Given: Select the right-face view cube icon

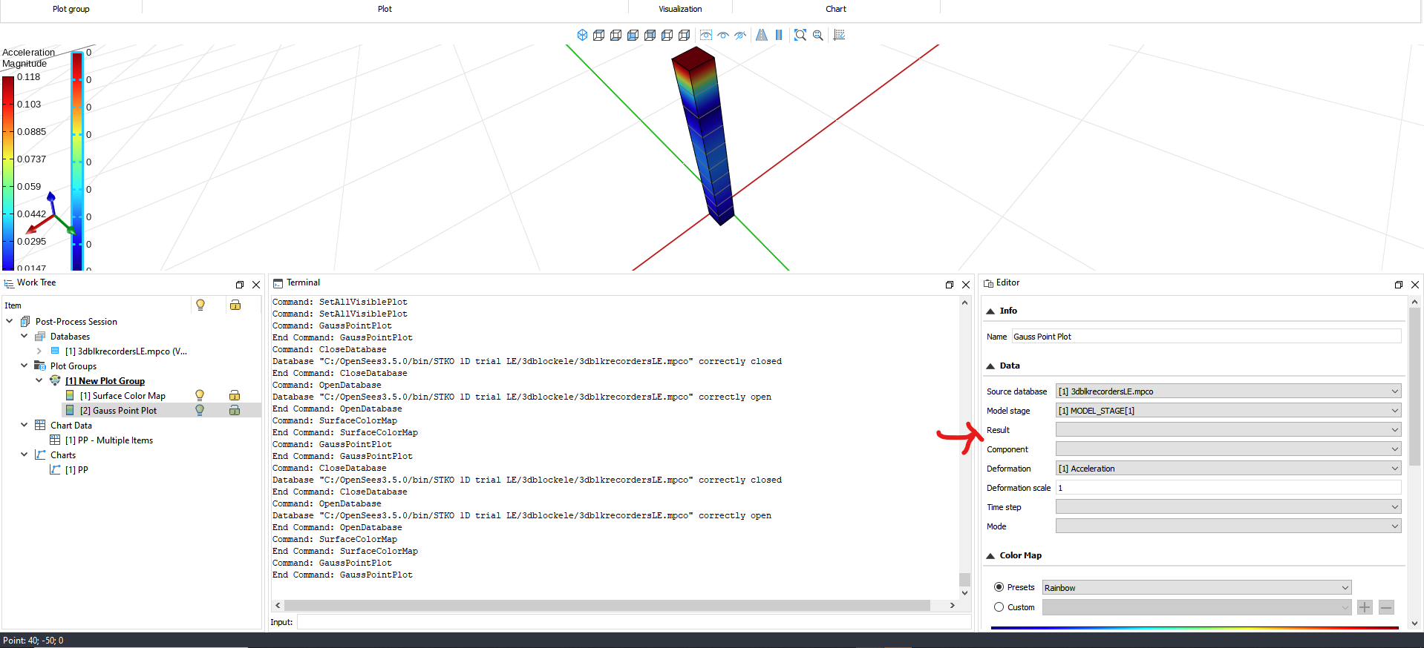Looking at the screenshot, I should (x=685, y=35).
